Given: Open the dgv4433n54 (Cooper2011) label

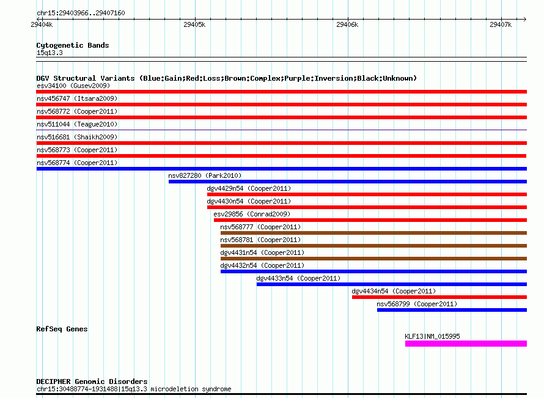Looking at the screenshot, I should [x=298, y=278].
